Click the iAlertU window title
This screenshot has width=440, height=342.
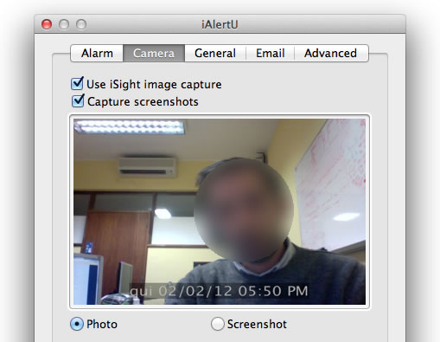pos(220,24)
